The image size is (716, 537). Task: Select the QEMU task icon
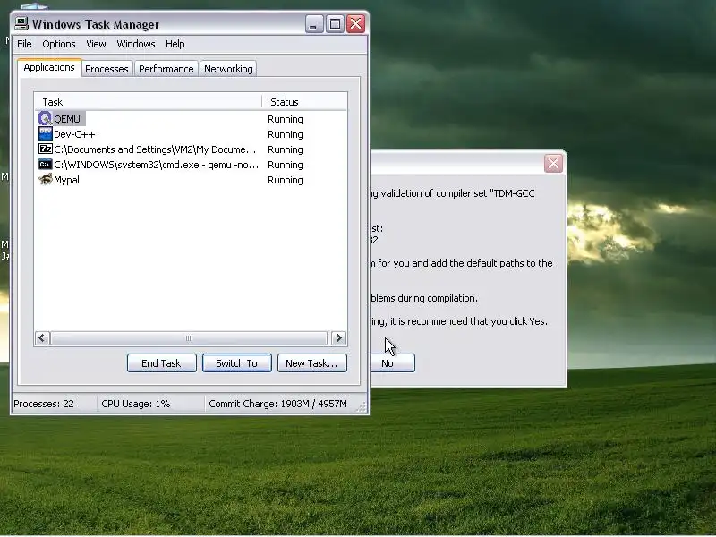click(x=45, y=119)
